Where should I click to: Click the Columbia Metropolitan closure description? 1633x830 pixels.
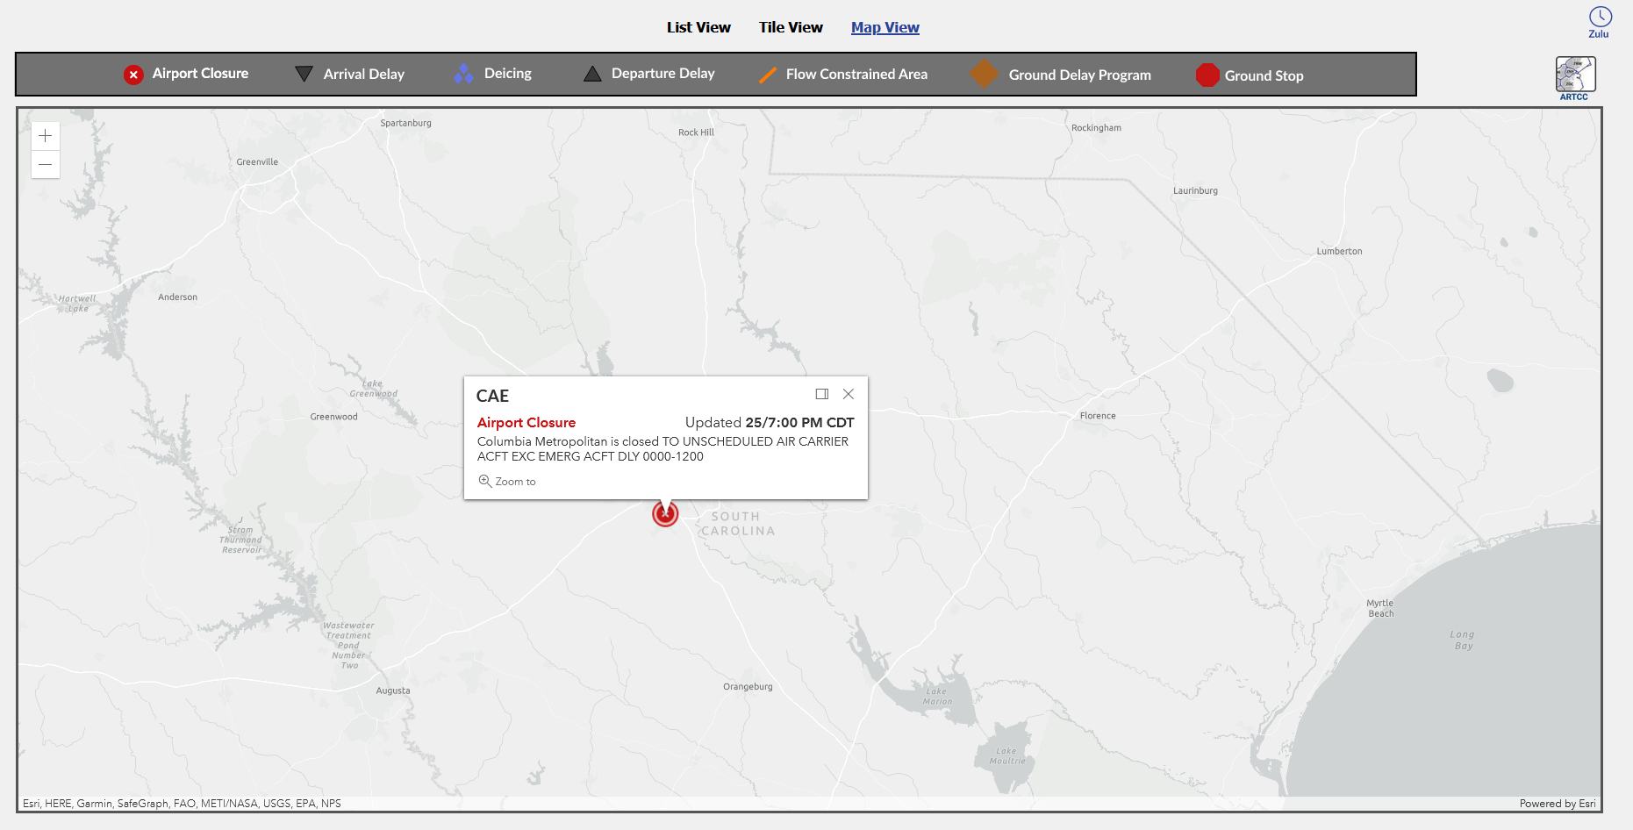pos(663,449)
